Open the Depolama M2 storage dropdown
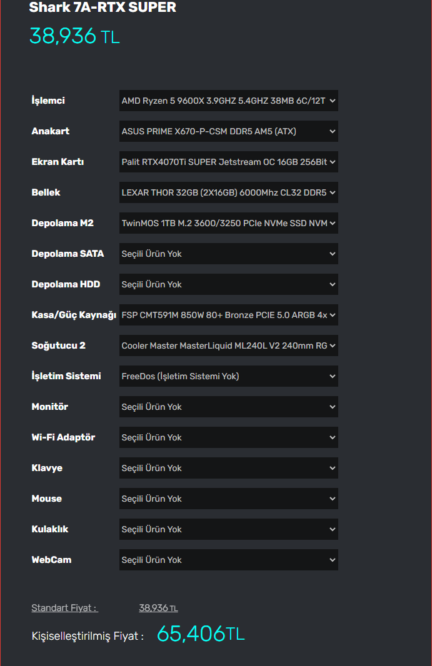This screenshot has height=666, width=432. pos(228,223)
